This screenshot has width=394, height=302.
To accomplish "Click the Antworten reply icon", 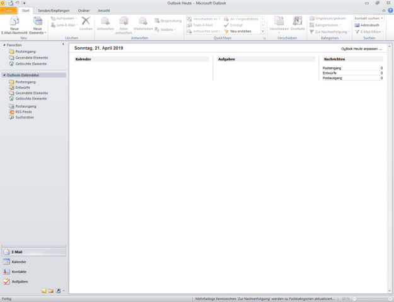I will click(x=105, y=23).
